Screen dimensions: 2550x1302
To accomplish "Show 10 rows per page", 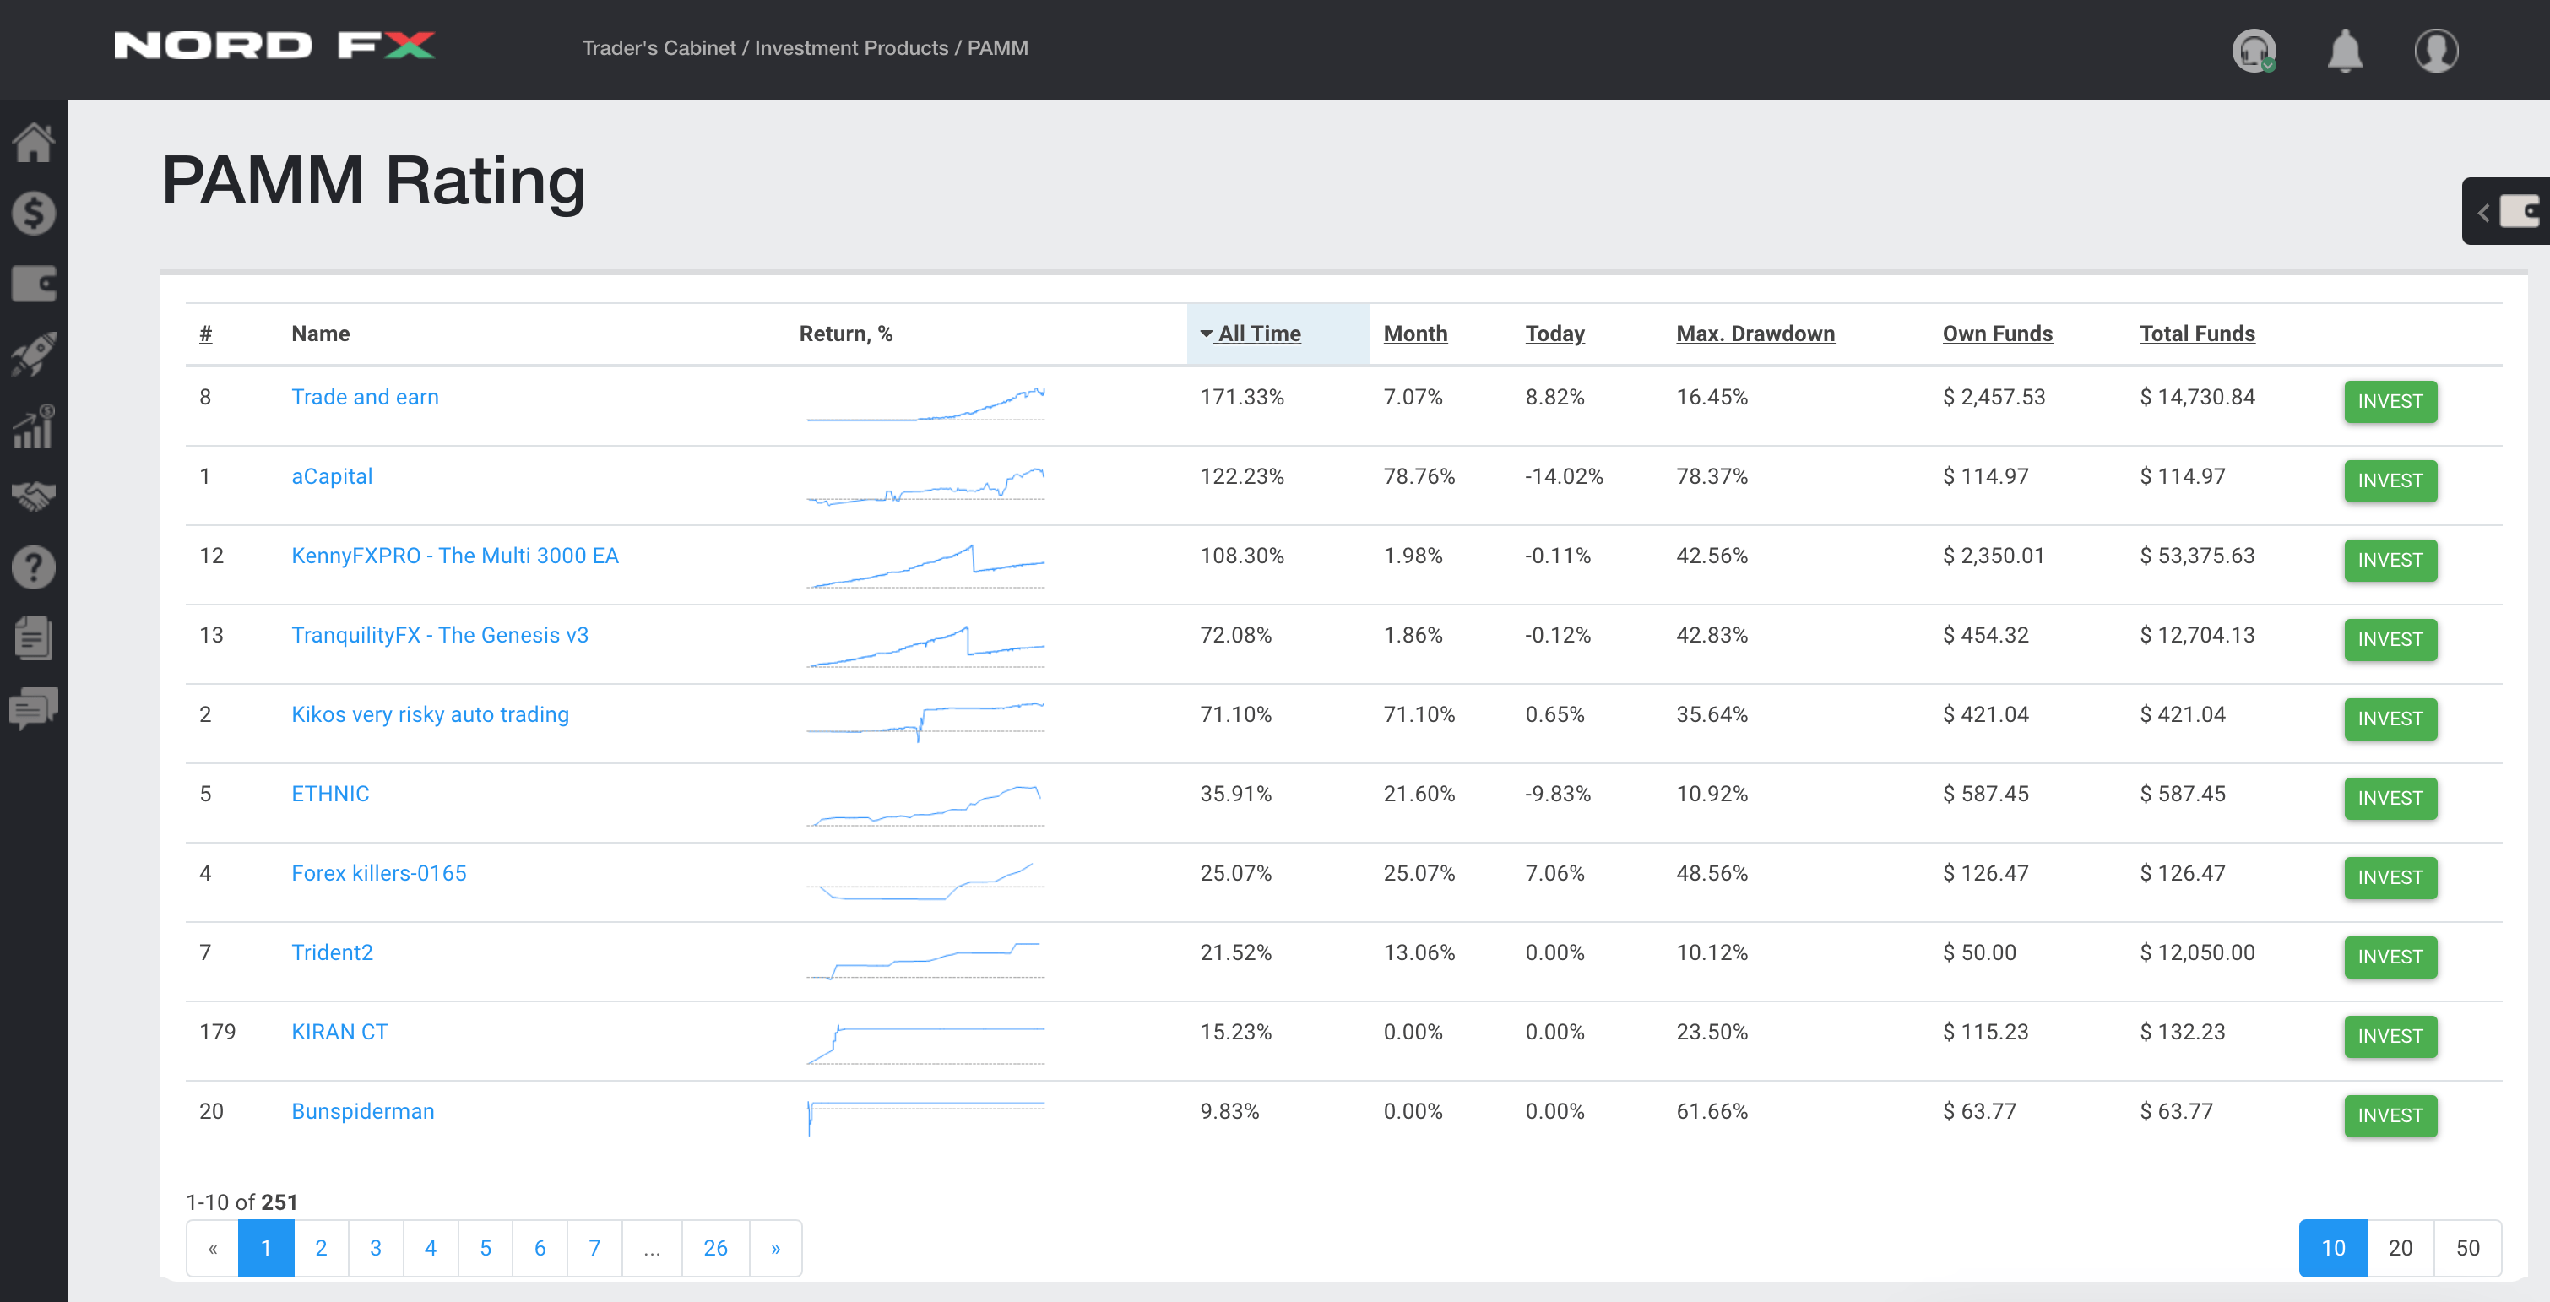I will tap(2333, 1248).
